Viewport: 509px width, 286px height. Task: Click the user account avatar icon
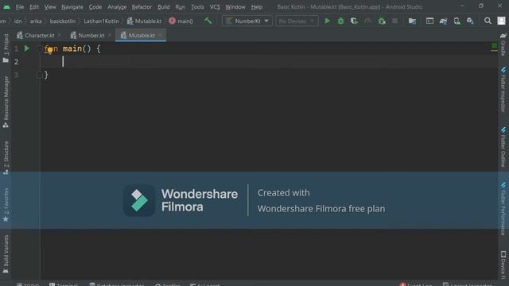tap(501, 21)
